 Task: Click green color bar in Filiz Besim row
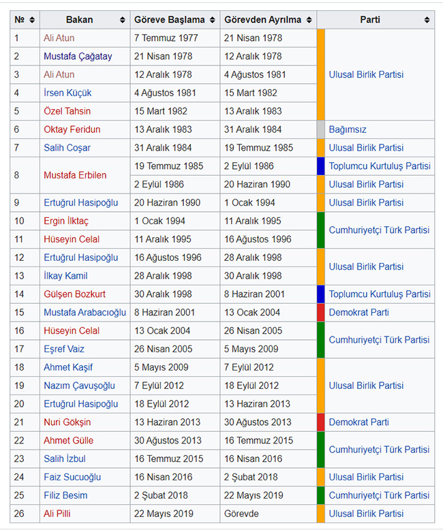[x=321, y=495]
